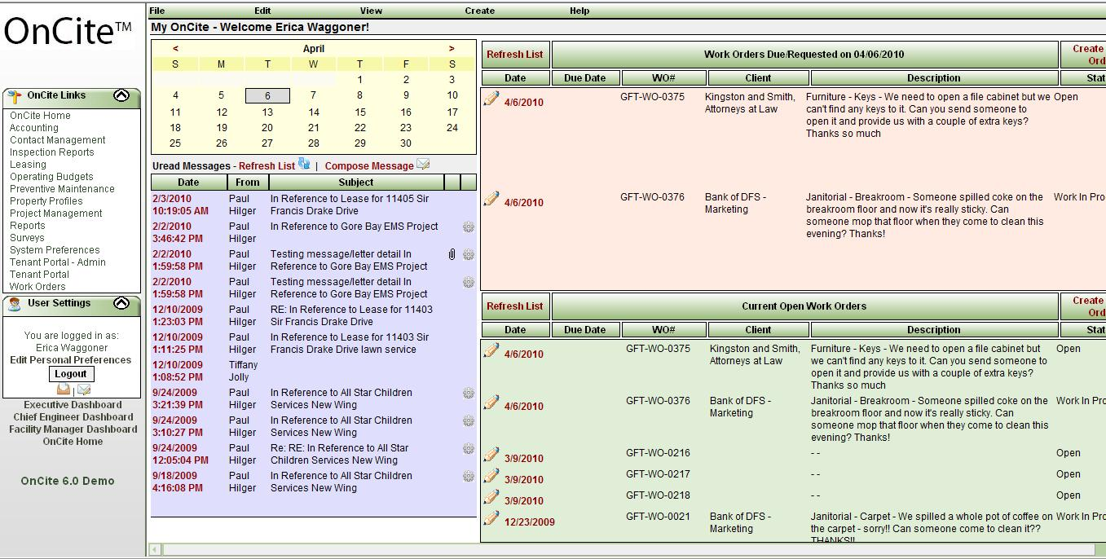1106x559 pixels.
Task: Click the Logout button
Action: pyautogui.click(x=71, y=374)
